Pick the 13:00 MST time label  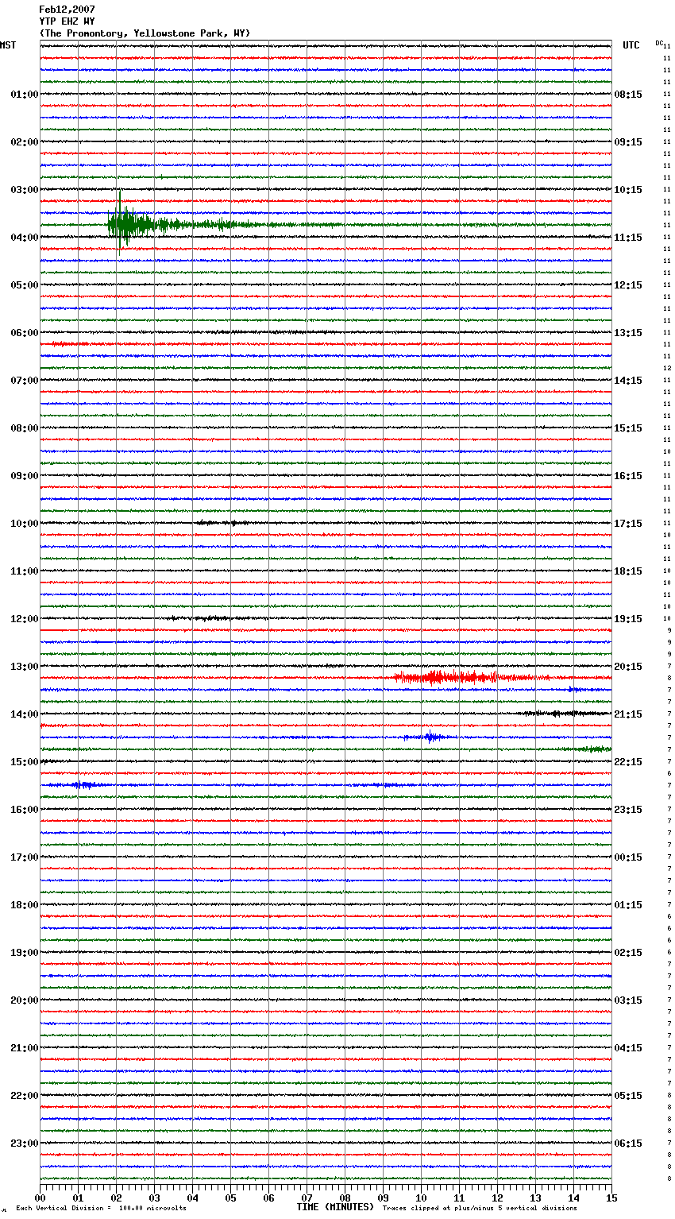(x=25, y=667)
